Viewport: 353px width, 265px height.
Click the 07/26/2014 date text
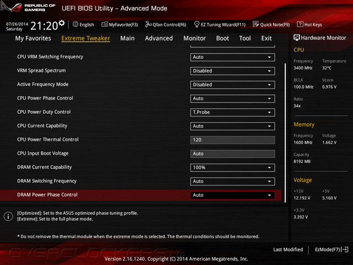pos(17,24)
